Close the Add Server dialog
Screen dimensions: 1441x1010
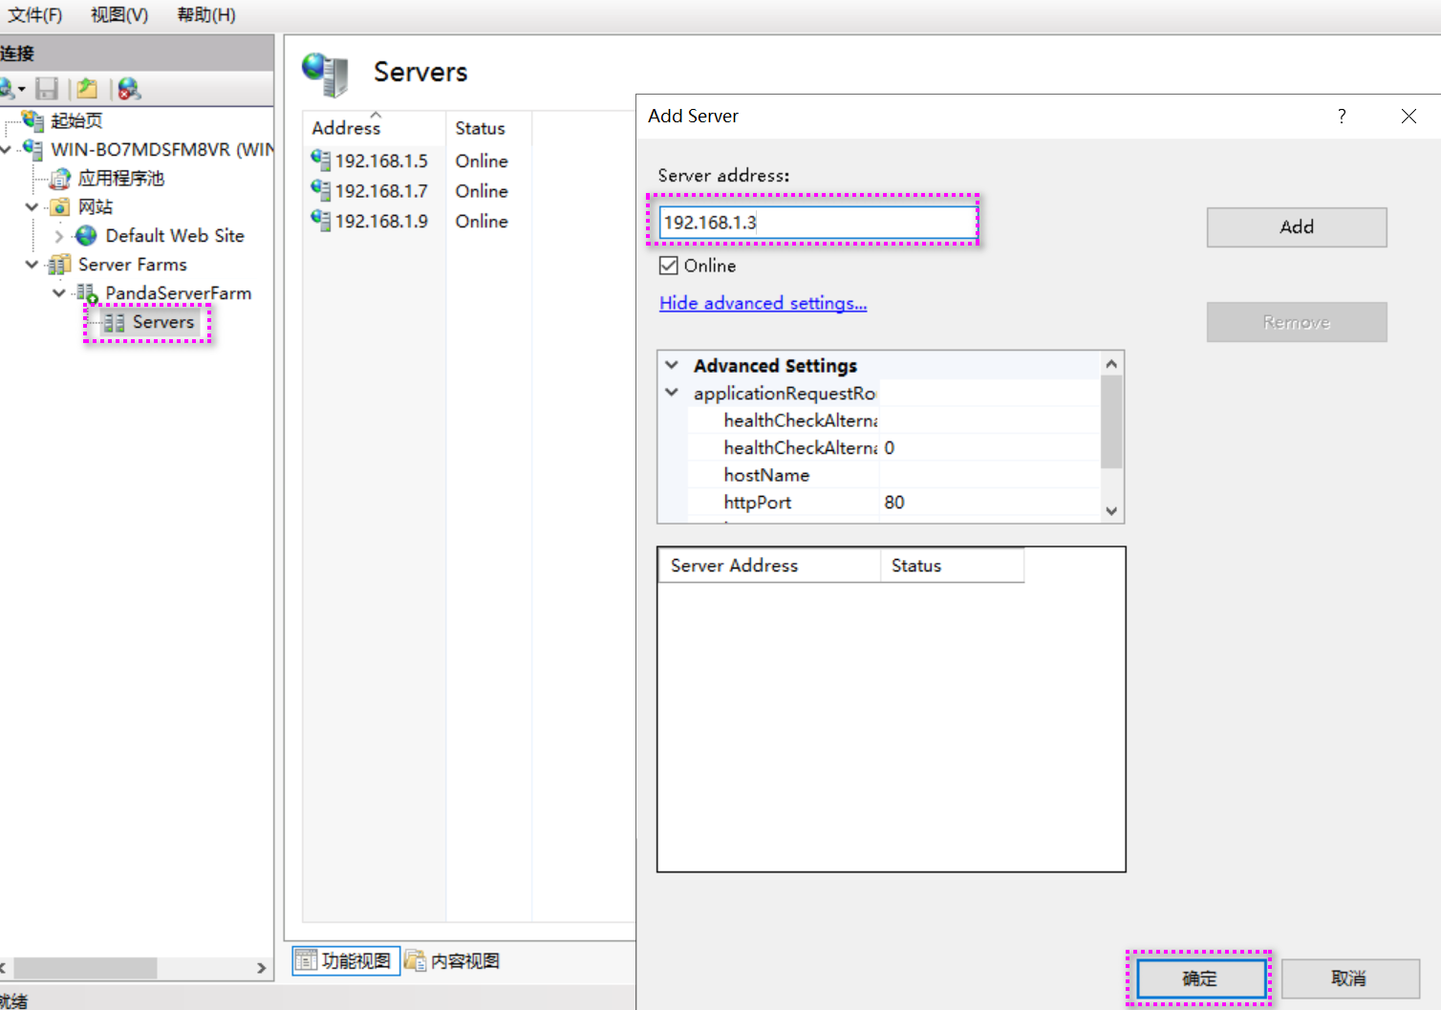(1409, 116)
